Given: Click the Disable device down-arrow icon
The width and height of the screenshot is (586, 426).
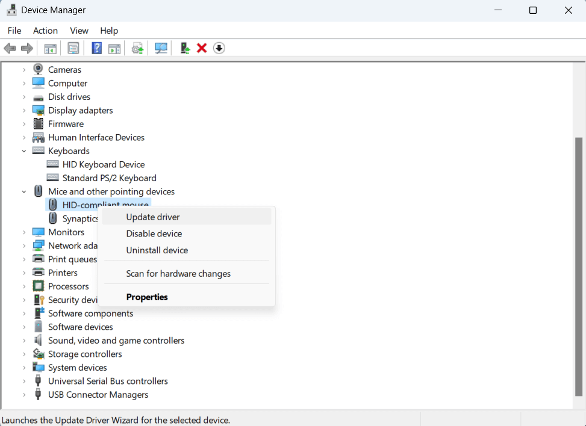Looking at the screenshot, I should (x=219, y=48).
